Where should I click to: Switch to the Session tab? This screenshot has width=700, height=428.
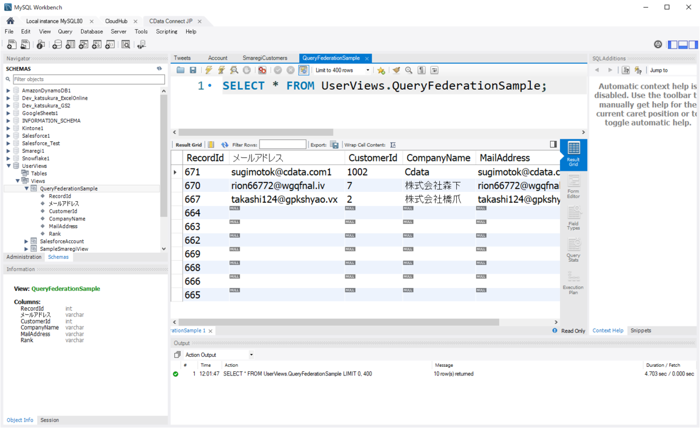click(50, 420)
